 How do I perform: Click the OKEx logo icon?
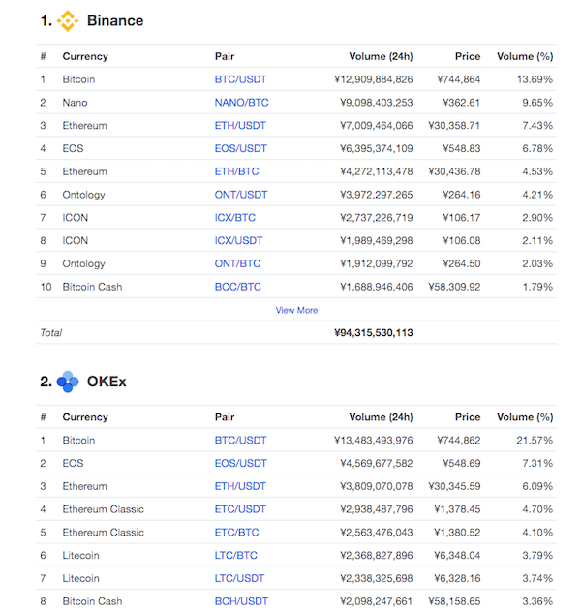tap(68, 382)
